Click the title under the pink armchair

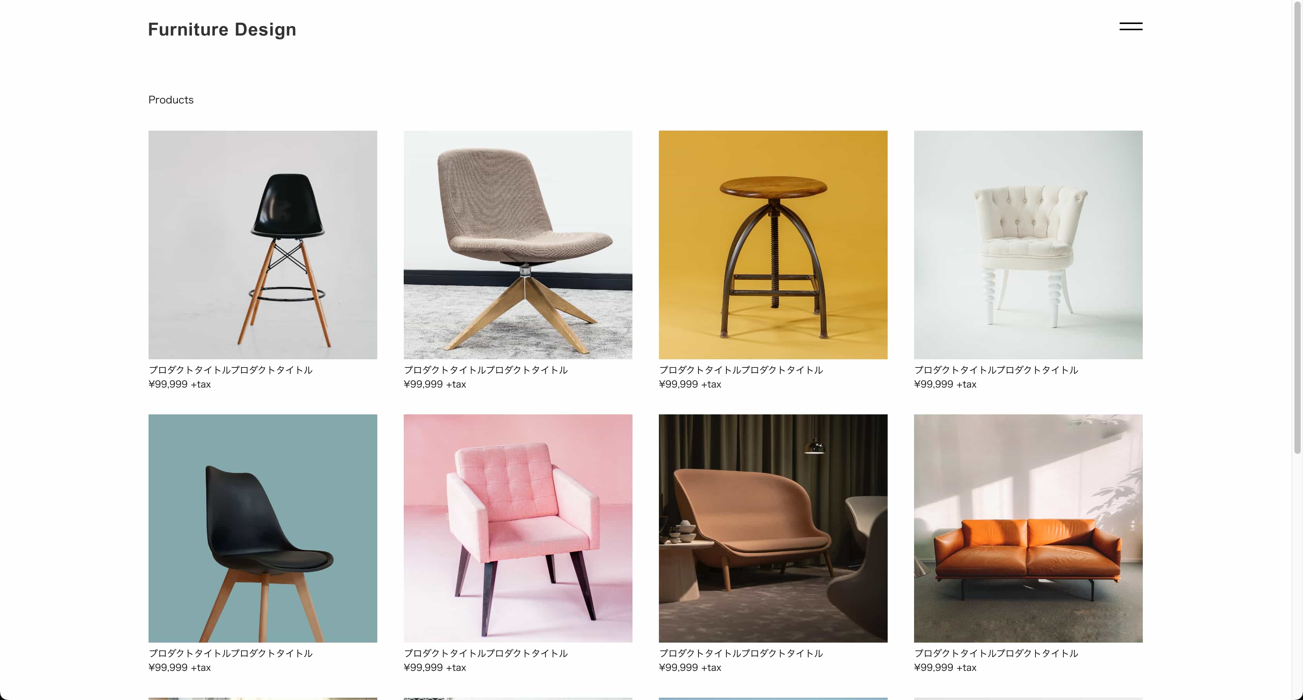[486, 653]
